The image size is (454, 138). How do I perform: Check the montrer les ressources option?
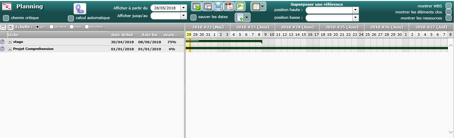(x=448, y=18)
